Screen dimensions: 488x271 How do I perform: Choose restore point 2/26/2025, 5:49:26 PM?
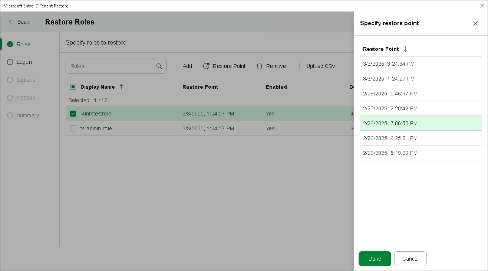pos(390,153)
